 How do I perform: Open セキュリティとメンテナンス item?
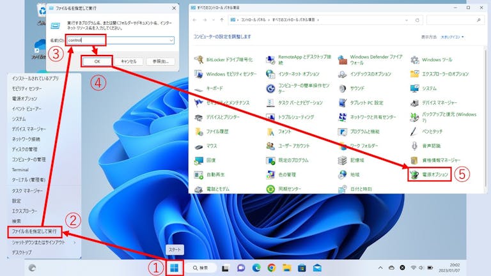(222, 103)
